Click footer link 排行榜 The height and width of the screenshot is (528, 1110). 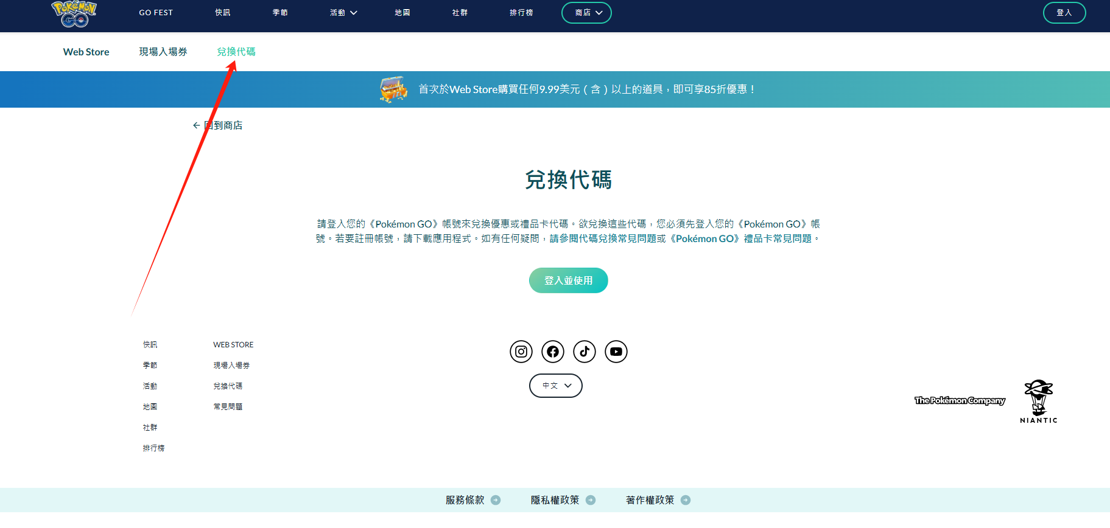tap(153, 448)
